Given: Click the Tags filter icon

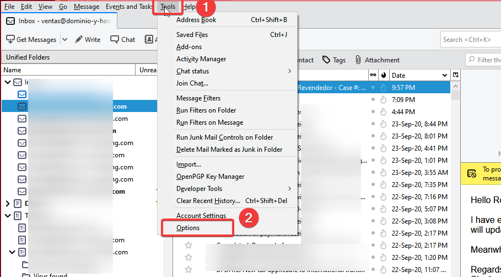Looking at the screenshot, I should (x=326, y=60).
